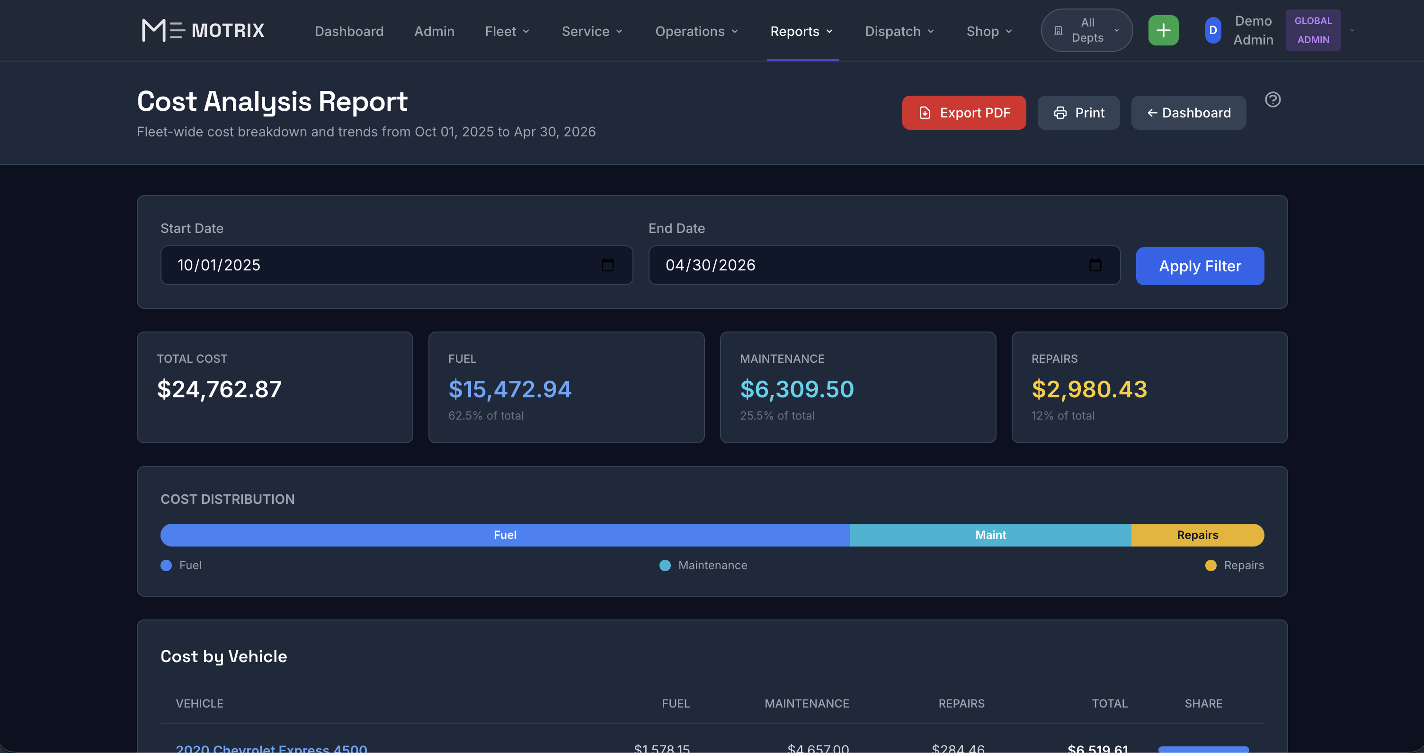This screenshot has width=1424, height=753.
Task: Open the All Depts selector
Action: (x=1086, y=30)
